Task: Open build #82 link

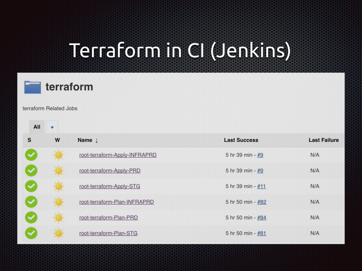Action: pos(262,202)
